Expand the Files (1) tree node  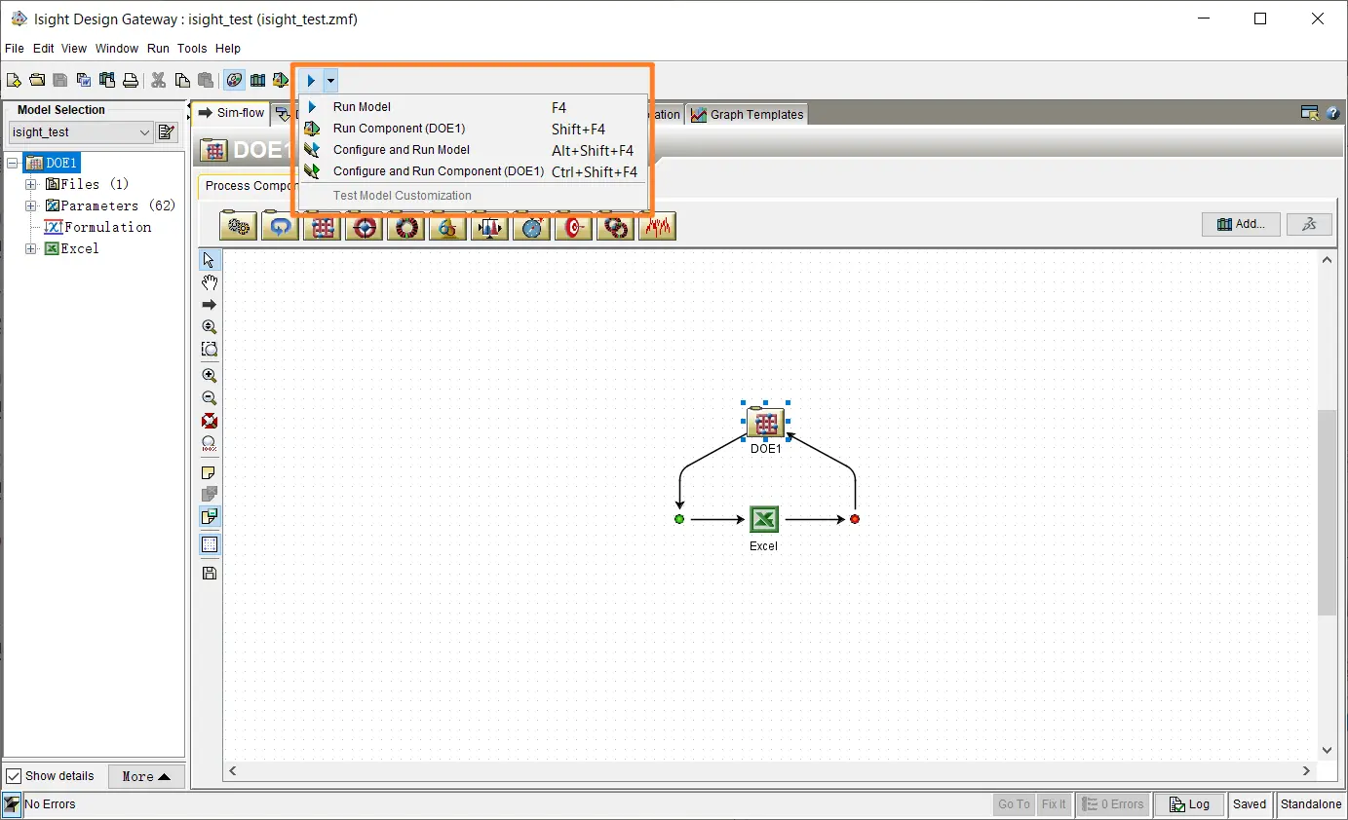[x=31, y=184]
